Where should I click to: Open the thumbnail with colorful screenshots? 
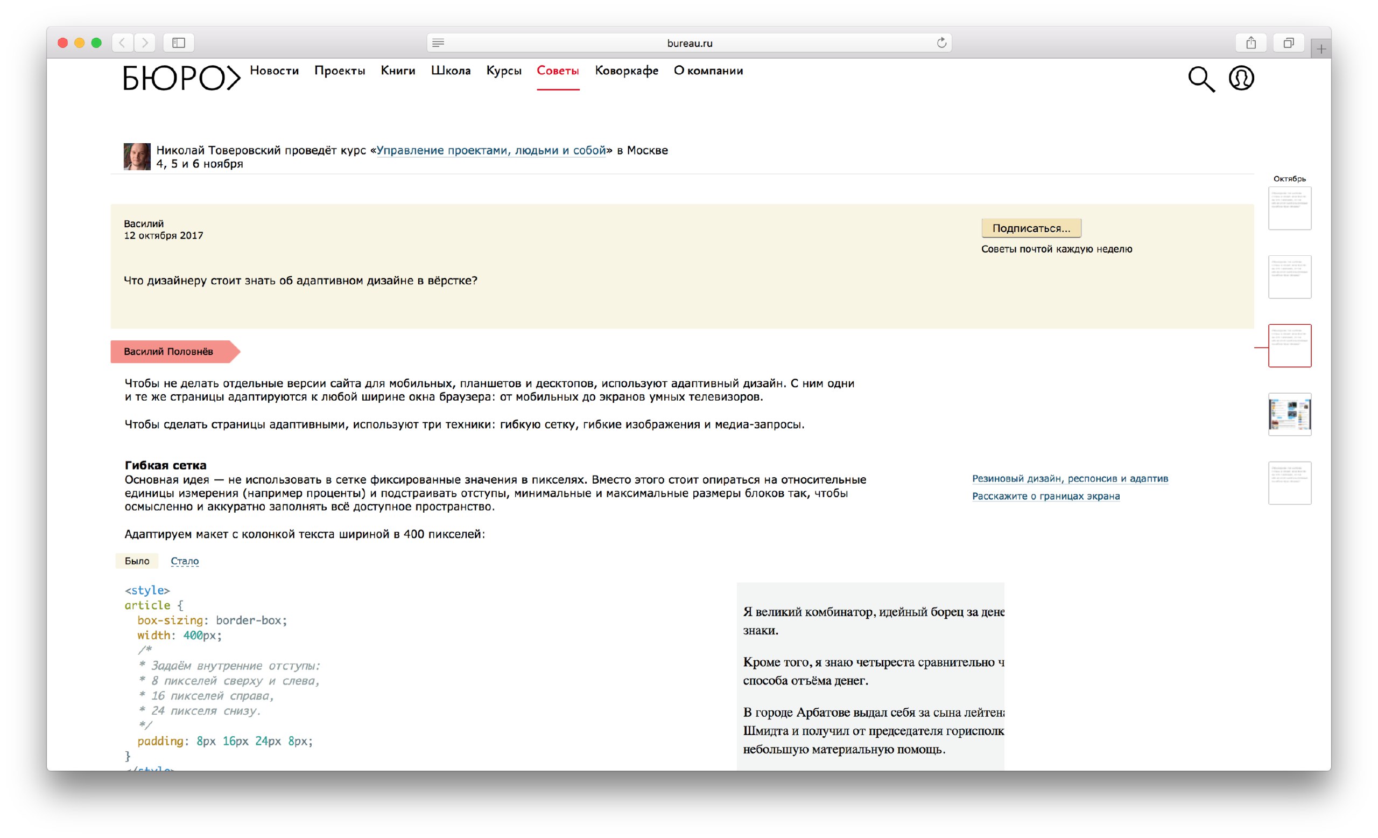1289,415
